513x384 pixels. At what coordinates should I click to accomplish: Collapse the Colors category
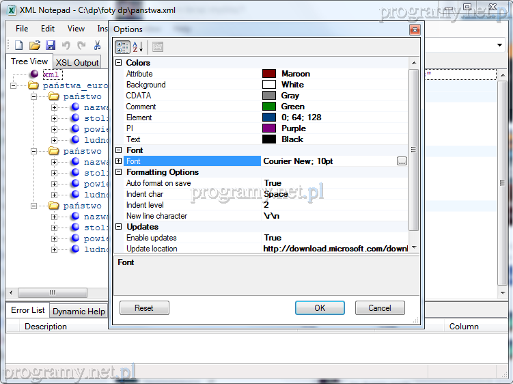click(x=119, y=63)
